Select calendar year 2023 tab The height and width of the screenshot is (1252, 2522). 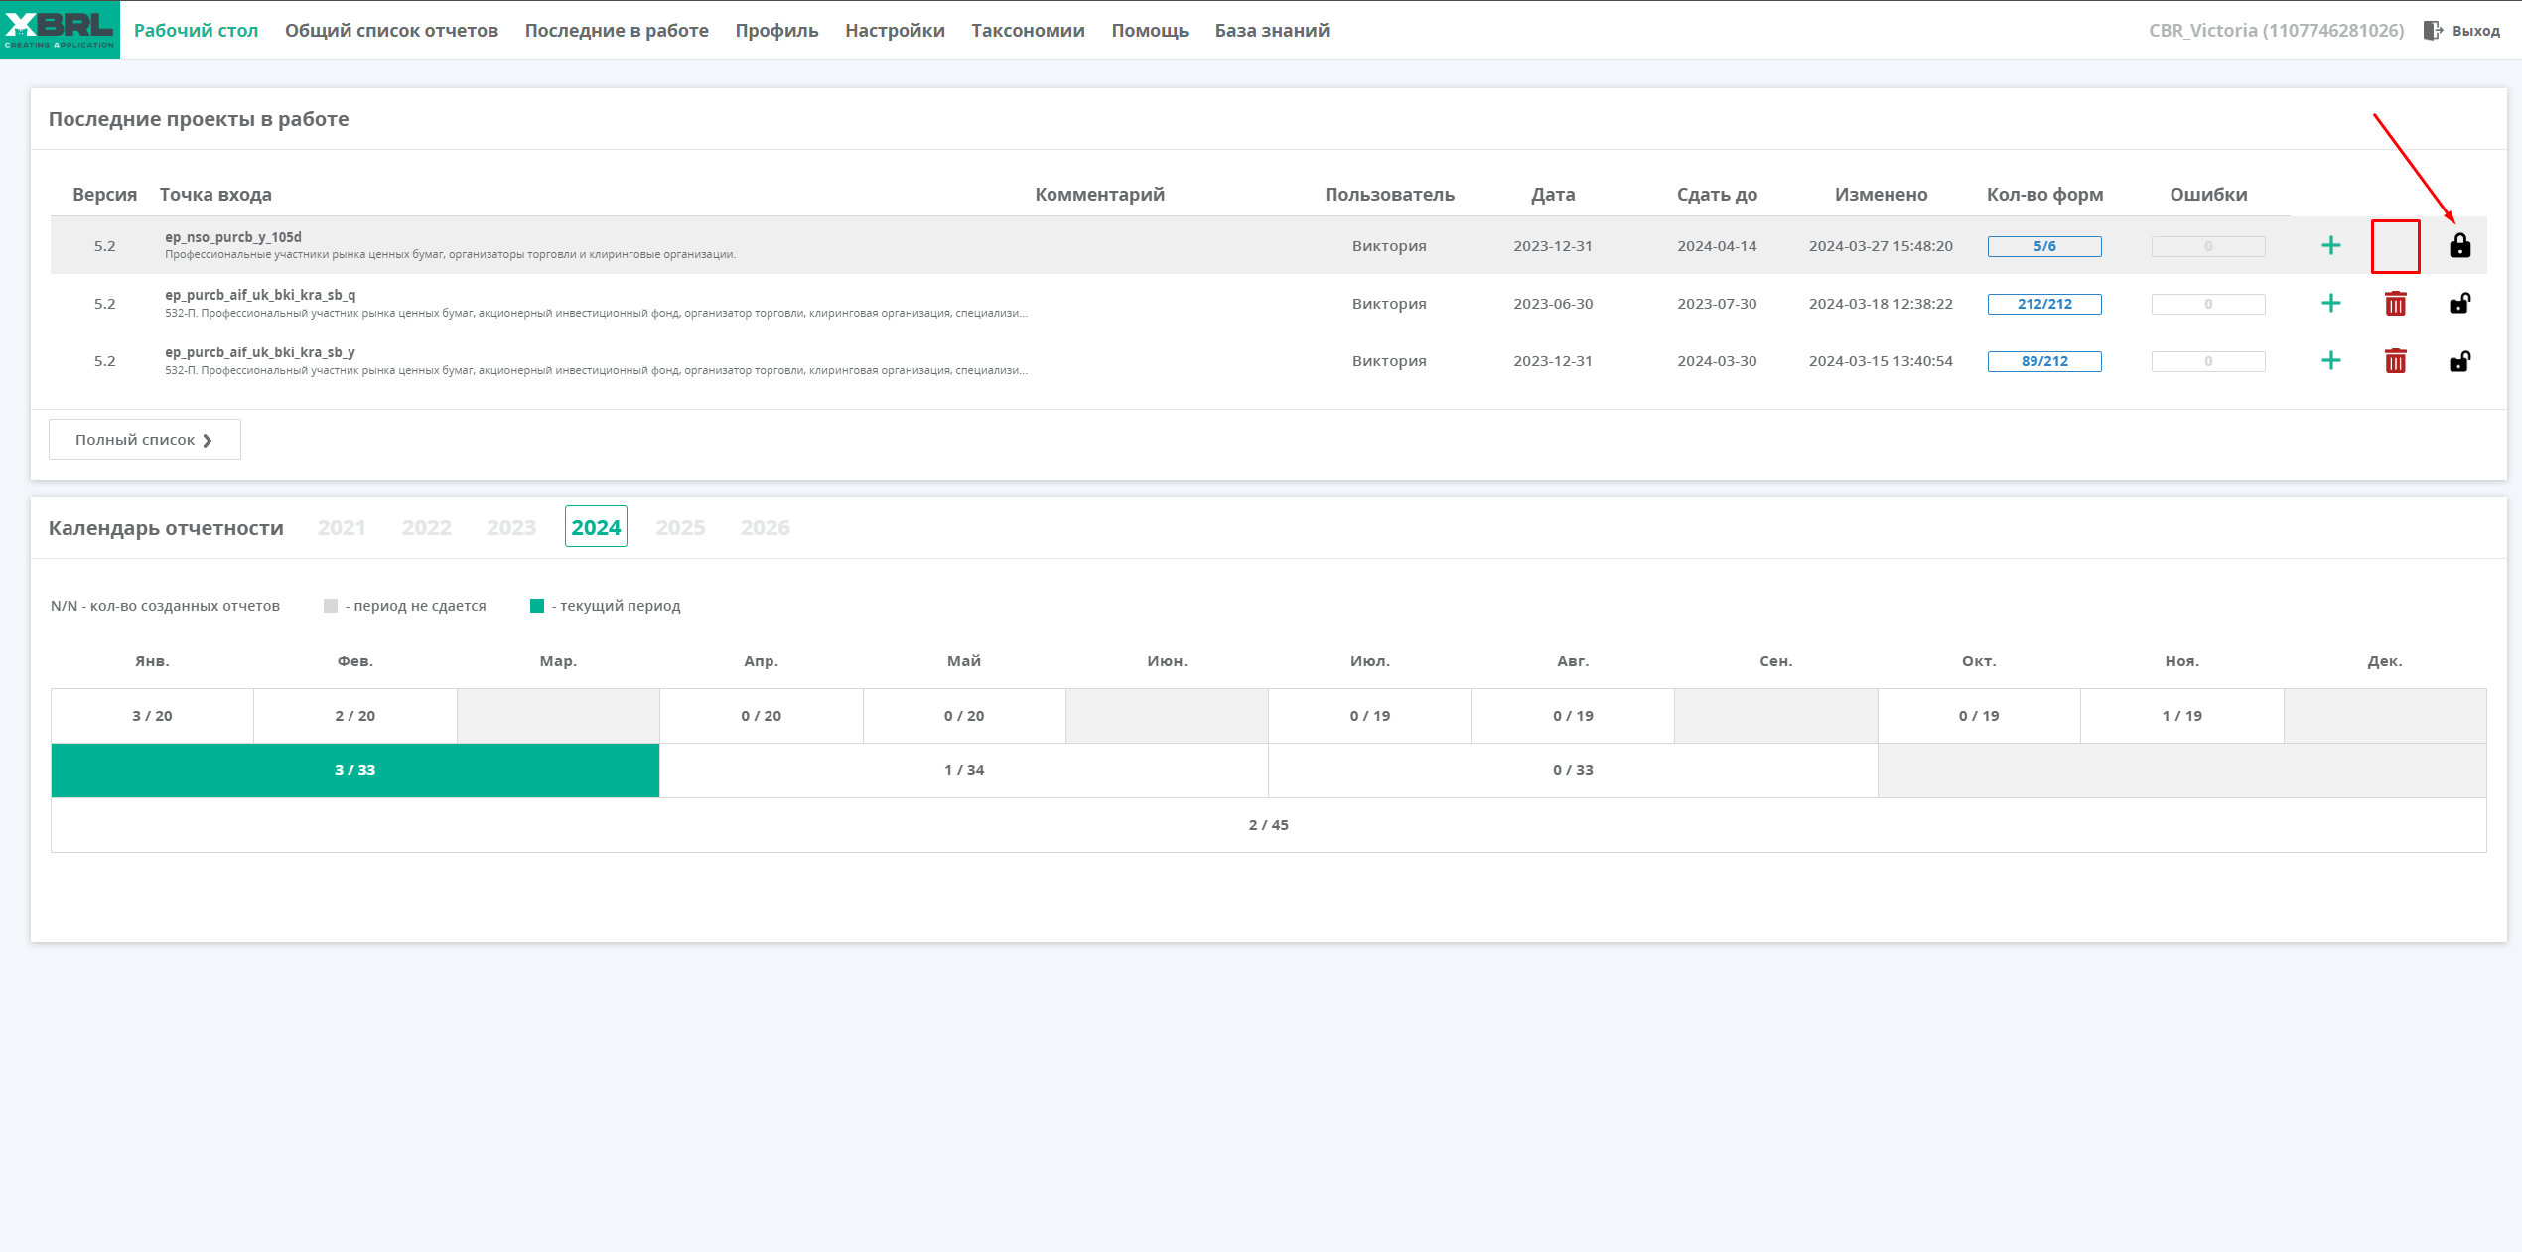pos(511,527)
